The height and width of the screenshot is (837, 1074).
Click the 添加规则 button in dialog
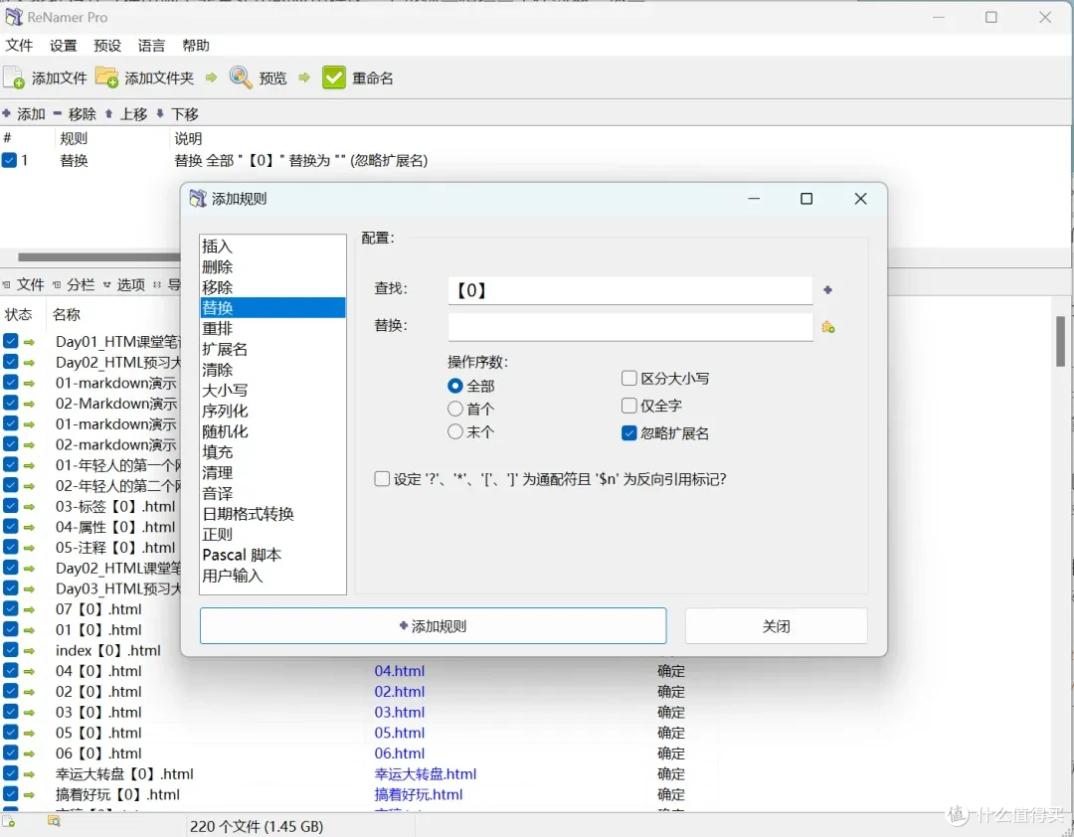click(433, 625)
